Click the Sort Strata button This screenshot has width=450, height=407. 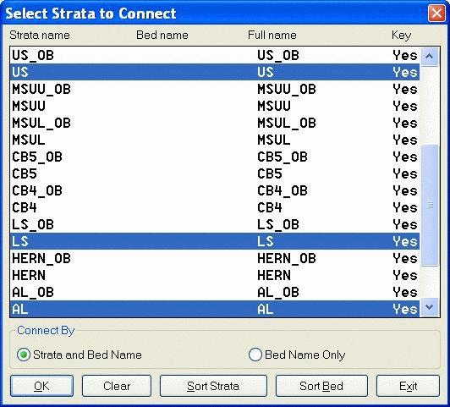(213, 386)
